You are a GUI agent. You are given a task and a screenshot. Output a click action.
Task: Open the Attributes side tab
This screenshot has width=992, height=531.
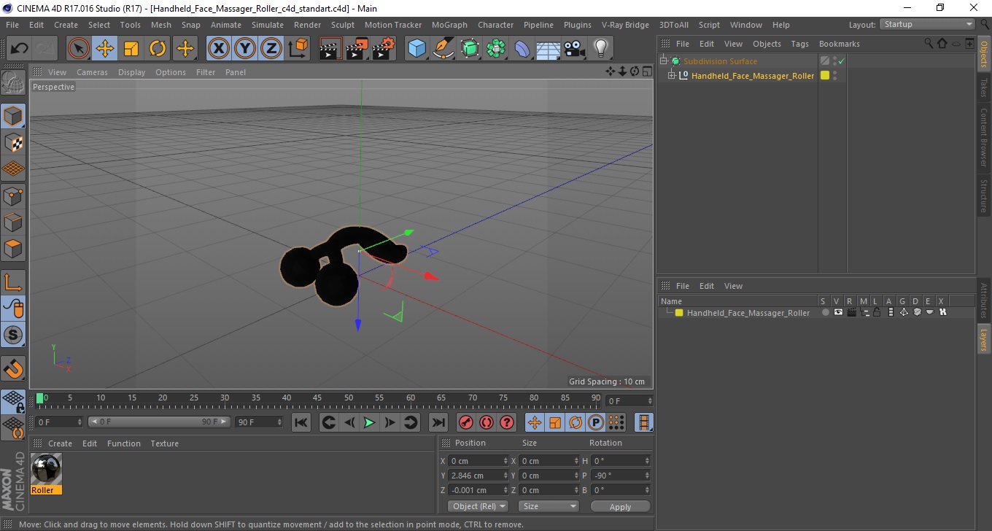click(x=984, y=301)
